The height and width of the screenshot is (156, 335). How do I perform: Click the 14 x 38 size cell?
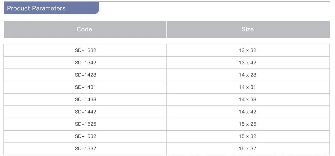pyautogui.click(x=247, y=99)
